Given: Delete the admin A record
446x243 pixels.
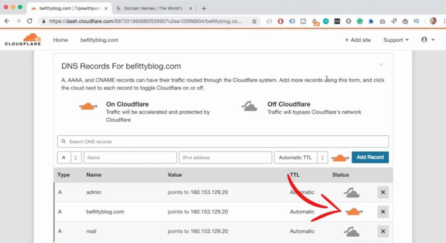Looking at the screenshot, I should click(x=383, y=192).
